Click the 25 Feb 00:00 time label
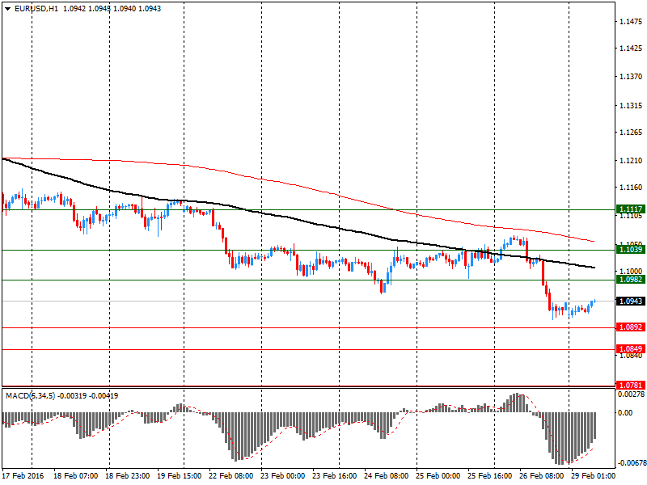Viewport: 647px width, 485px height. [438, 475]
